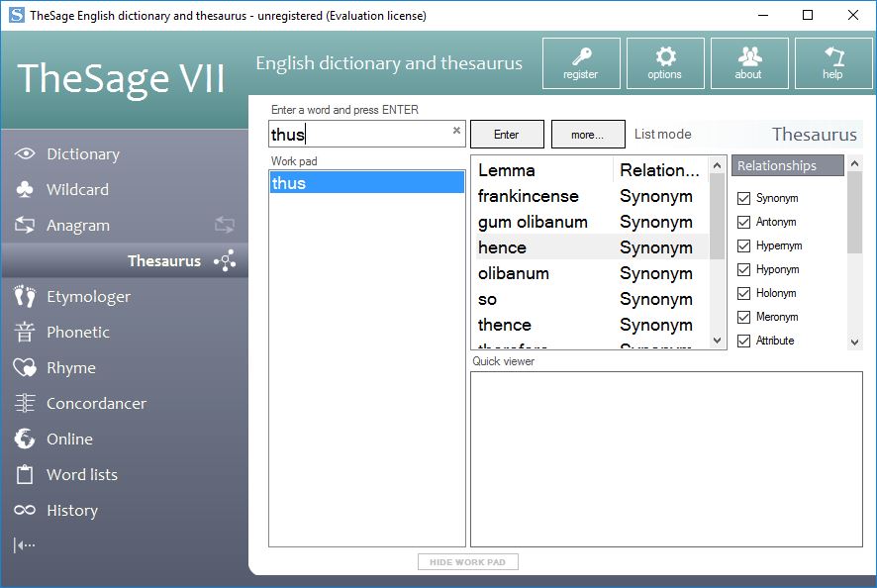The width and height of the screenshot is (877, 588).
Task: Open the Word lists clipboard icon
Action: tap(25, 474)
